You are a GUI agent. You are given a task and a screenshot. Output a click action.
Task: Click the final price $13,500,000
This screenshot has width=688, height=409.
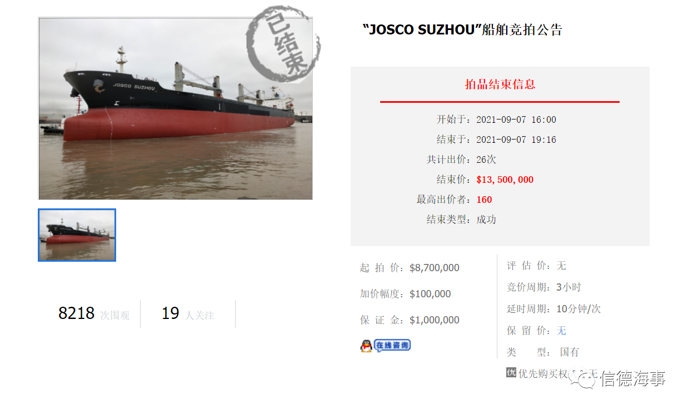505,179
